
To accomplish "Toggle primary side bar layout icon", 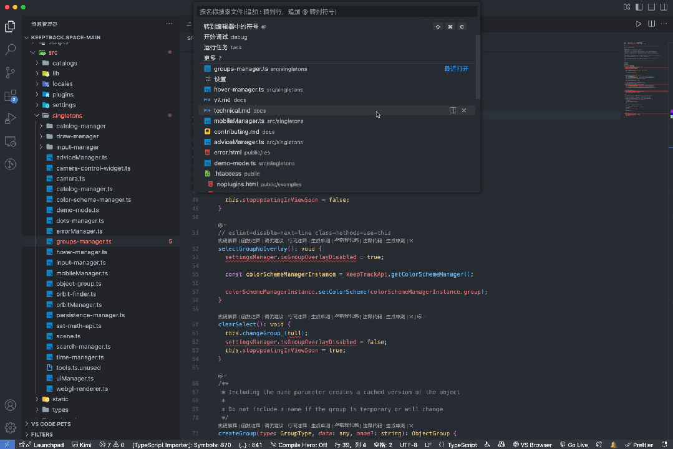I will pos(639,7).
